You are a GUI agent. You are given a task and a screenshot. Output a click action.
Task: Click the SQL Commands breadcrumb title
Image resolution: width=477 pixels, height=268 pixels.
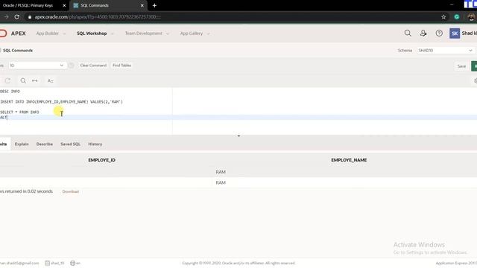click(18, 51)
